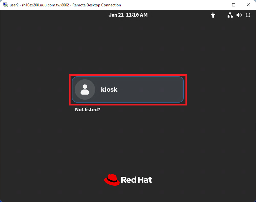Minimize the Remote Desktop Connection window
256x202 pixels.
point(219,5)
